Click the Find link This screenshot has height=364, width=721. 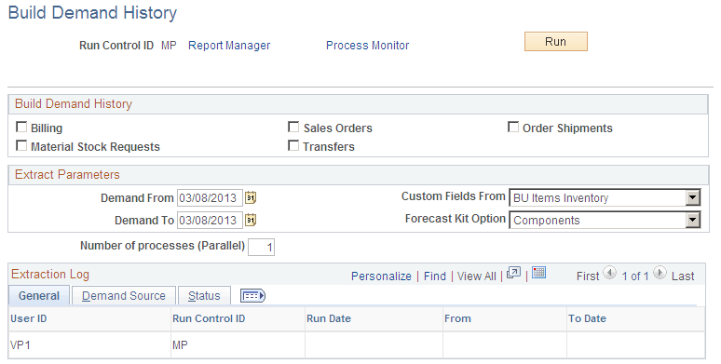point(435,276)
